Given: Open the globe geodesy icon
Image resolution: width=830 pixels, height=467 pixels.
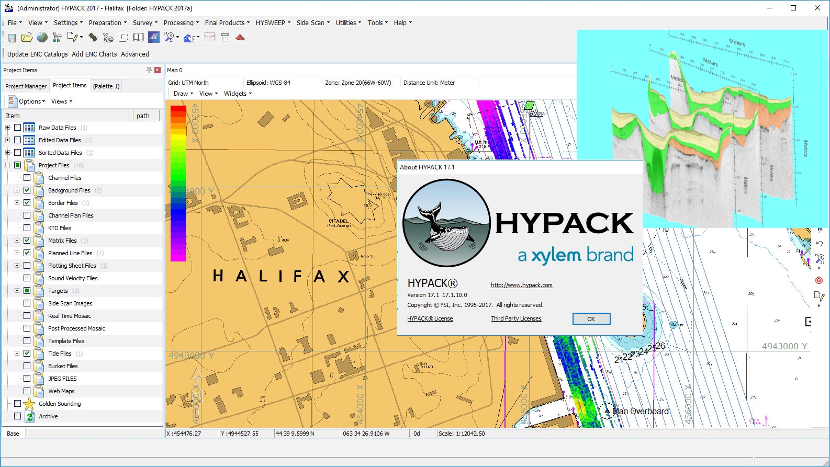Looking at the screenshot, I should tap(42, 38).
